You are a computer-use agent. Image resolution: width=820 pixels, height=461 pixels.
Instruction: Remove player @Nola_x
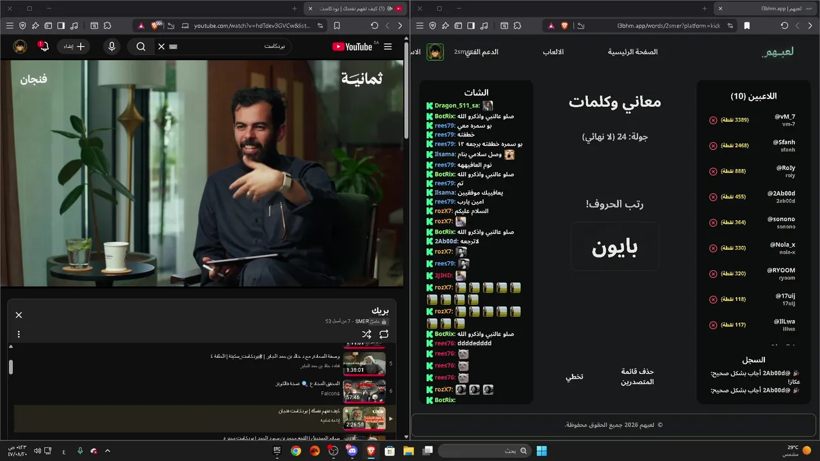(713, 248)
